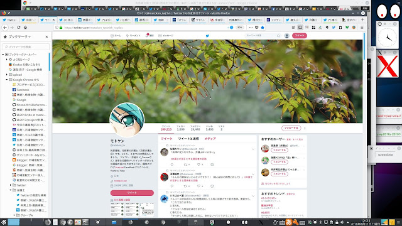This screenshot has width=402, height=226.
Task: Collapse the 弁護士 bookmarks folder
Action: point(11,190)
